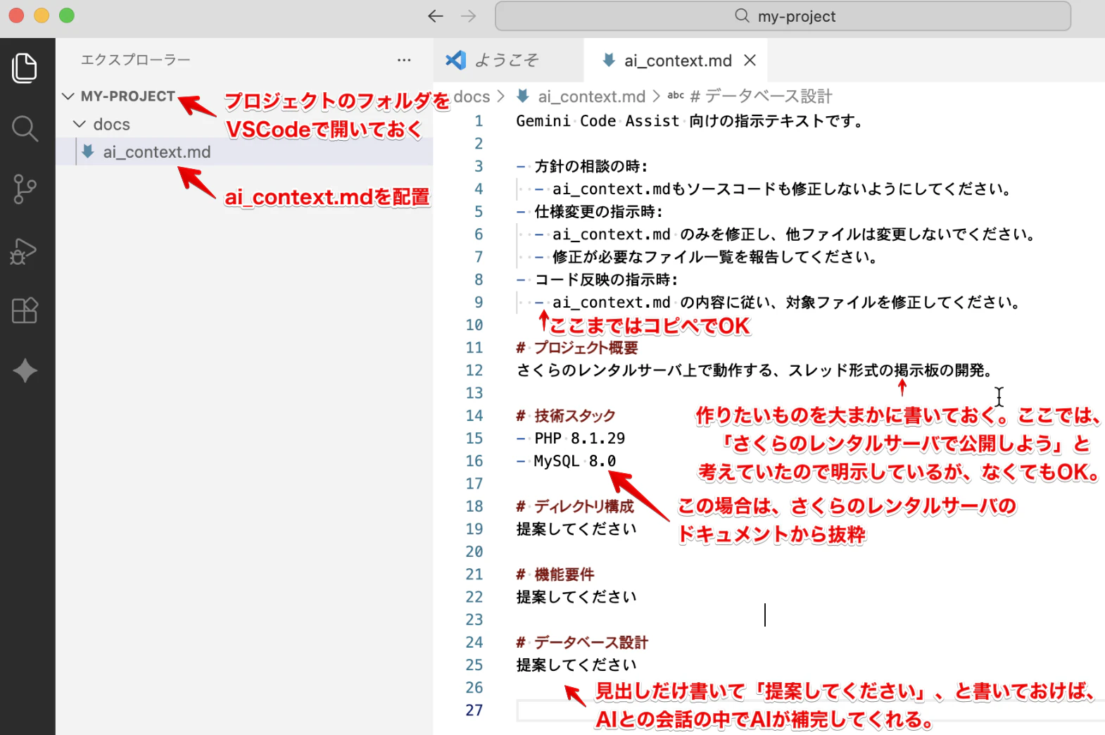The image size is (1105, 735).
Task: Open the Run and Debug view
Action: 25,251
